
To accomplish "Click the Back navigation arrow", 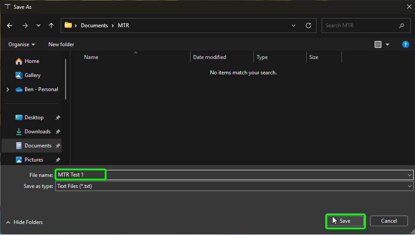I will coord(10,26).
